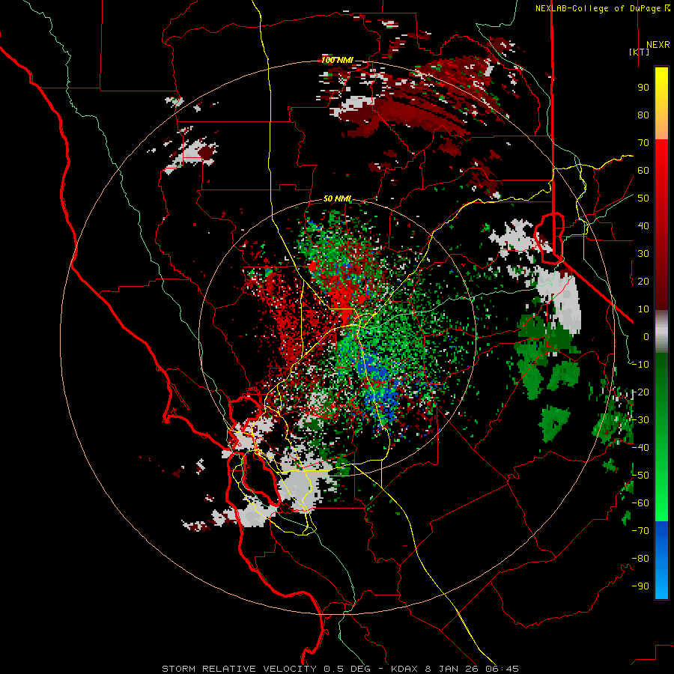Click the -30 value on the velocity scale

[x=640, y=420]
